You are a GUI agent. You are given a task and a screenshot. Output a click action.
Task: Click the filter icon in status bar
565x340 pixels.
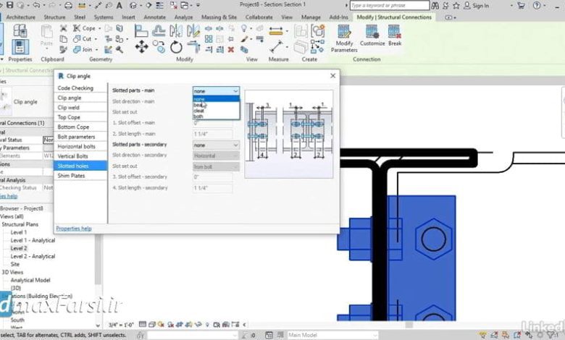coord(551,336)
